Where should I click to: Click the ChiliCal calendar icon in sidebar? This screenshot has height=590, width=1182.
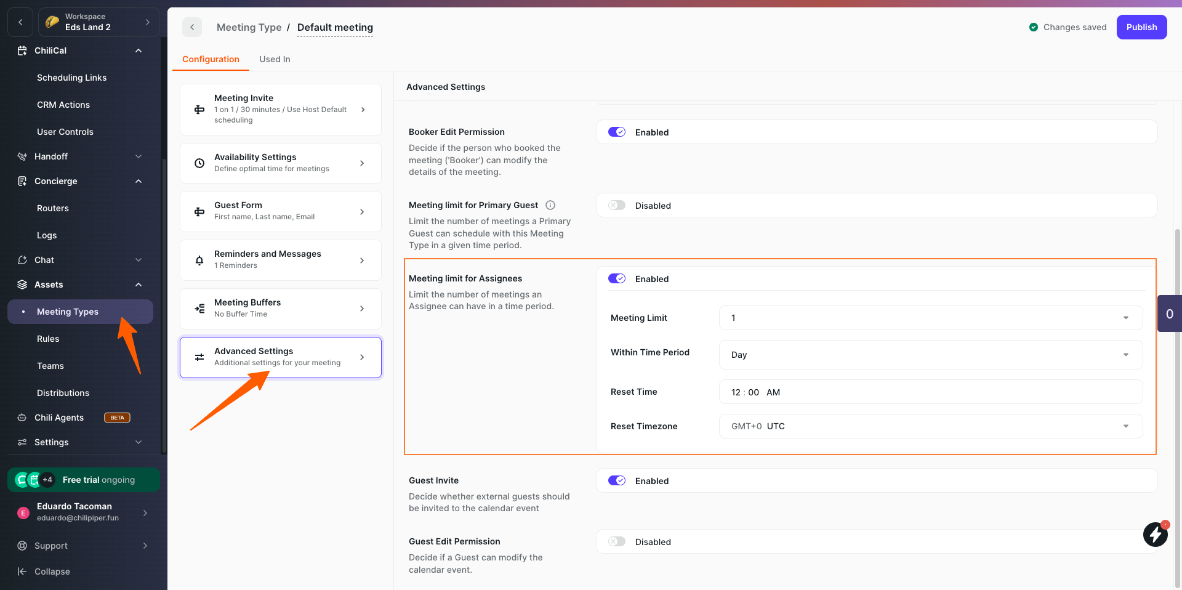tap(22, 51)
